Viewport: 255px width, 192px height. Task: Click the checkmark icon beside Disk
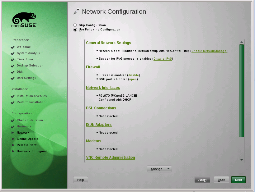pyautogui.click(x=12, y=72)
